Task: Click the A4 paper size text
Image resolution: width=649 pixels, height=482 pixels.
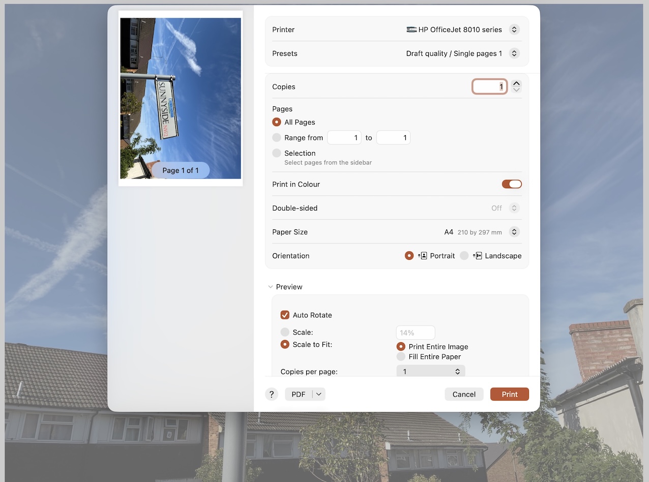Action: click(x=449, y=232)
